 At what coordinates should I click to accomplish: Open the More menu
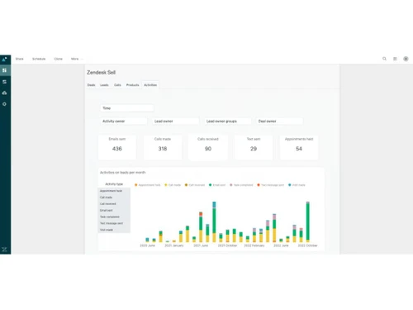click(x=76, y=59)
